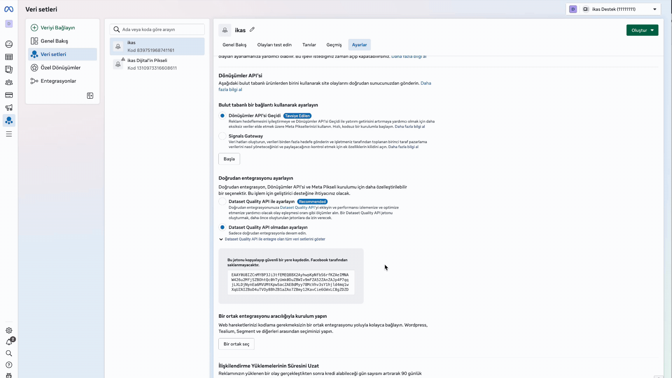Select the Signals Gateway radio option
This screenshot has width=672, height=378.
(222, 136)
